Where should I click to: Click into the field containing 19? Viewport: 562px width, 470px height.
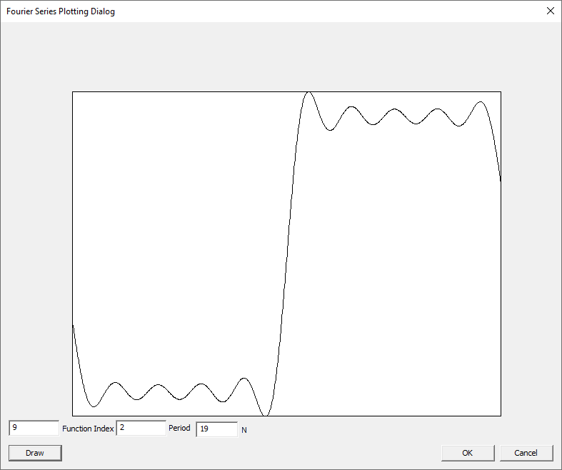point(216,429)
